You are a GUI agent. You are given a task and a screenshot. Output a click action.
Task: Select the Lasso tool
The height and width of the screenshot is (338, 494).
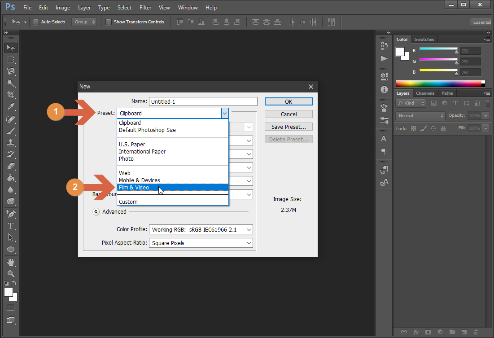[x=11, y=71]
